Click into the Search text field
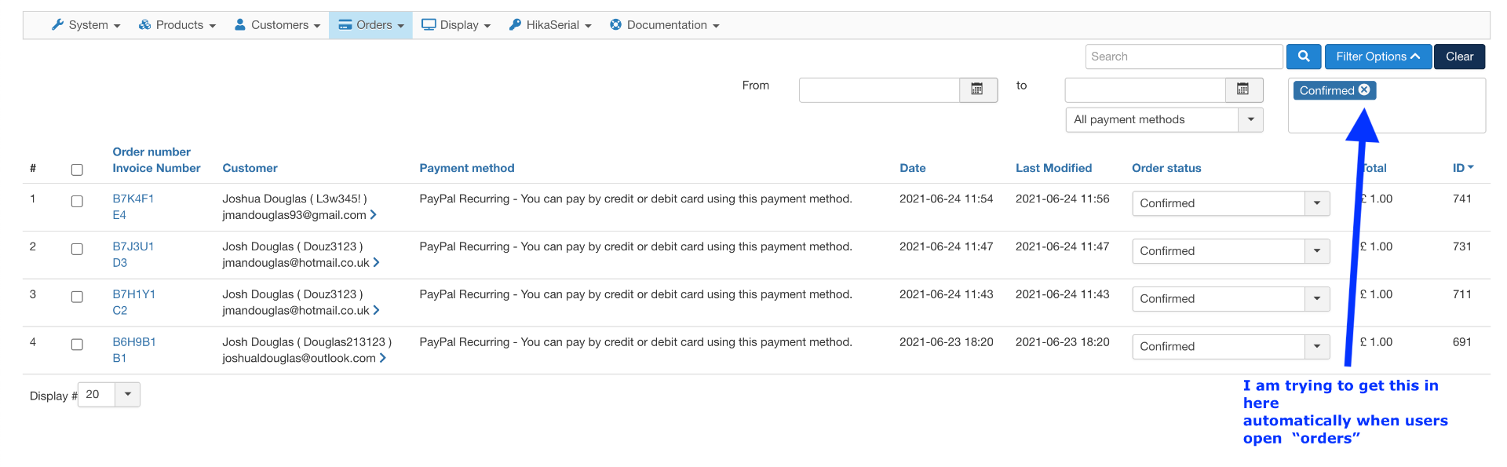1507x467 pixels. tap(1184, 57)
